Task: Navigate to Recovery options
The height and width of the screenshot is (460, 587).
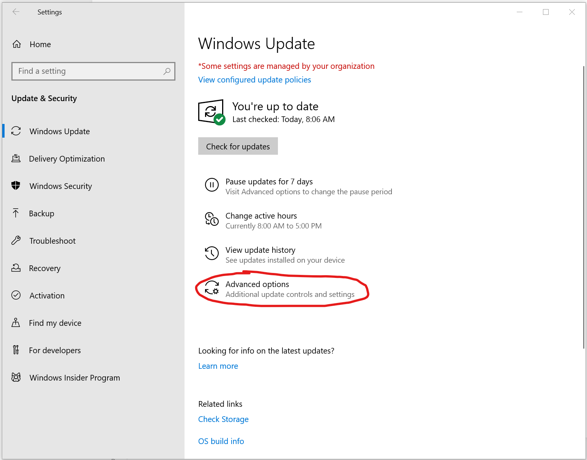Action: pos(93,268)
